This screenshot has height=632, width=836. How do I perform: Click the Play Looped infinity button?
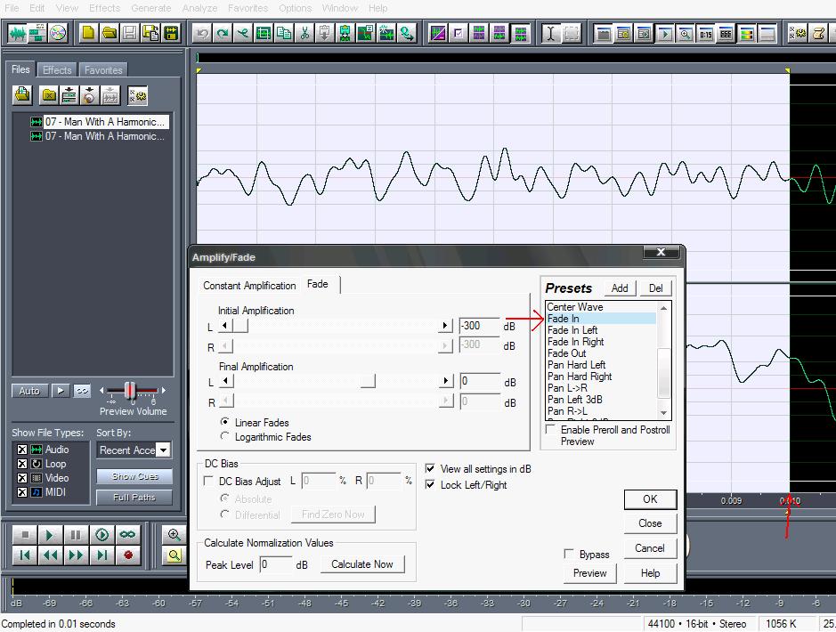(127, 534)
